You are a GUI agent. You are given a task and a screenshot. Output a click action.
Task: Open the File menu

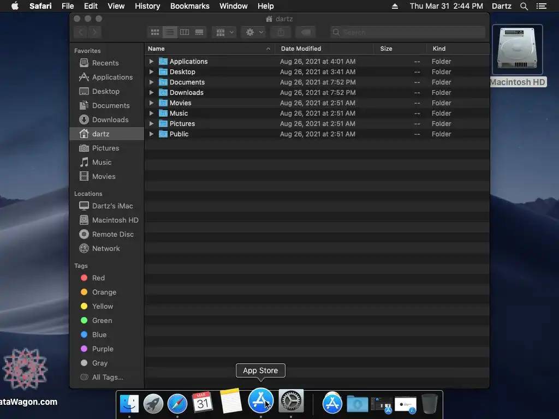[67, 6]
